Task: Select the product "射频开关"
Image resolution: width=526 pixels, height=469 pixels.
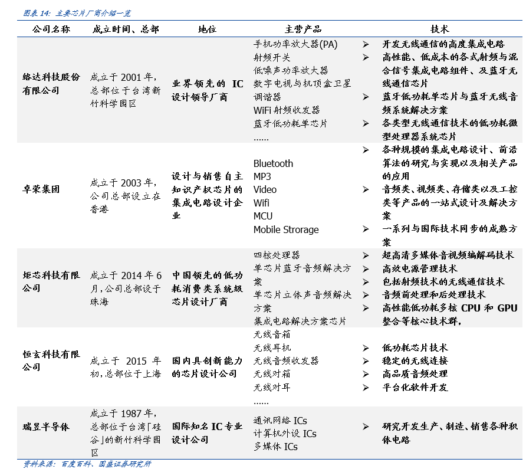Action: tap(272, 57)
